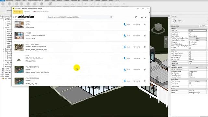Click the scroll down arrow in MyLibrary
The image size is (208, 117).
(x=149, y=84)
